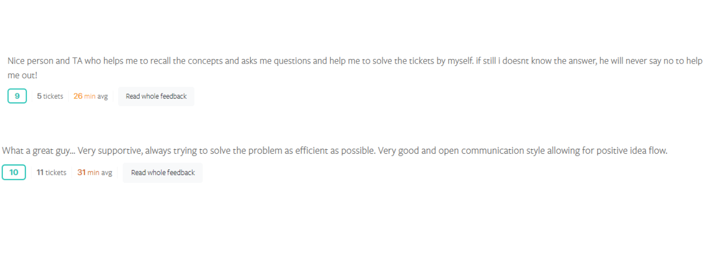
Task: Click the word "tickets" beside the number 5
Action: tap(53, 96)
